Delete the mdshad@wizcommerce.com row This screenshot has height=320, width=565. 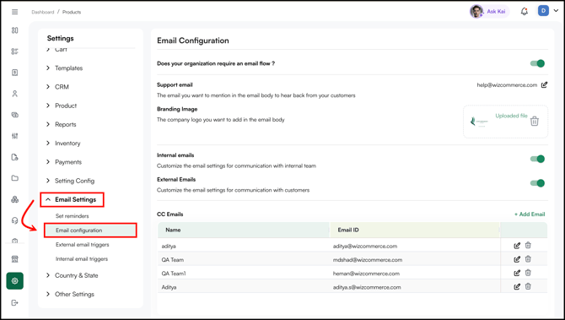pyautogui.click(x=528, y=259)
